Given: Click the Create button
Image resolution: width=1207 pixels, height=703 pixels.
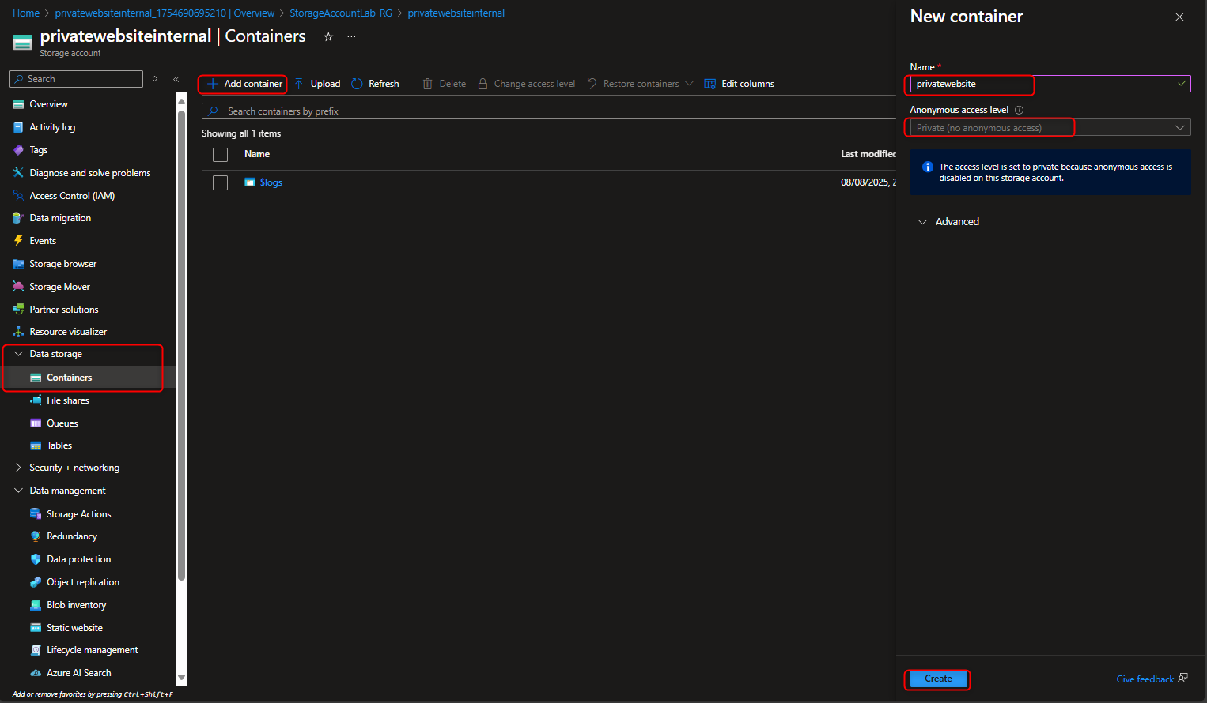Looking at the screenshot, I should 937,679.
